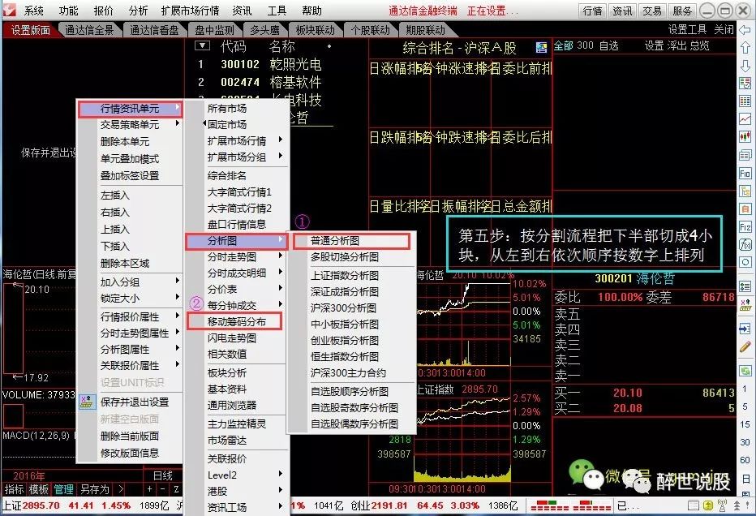
Task: Click the orange 自 self-select sidebar icon
Action: [745, 209]
